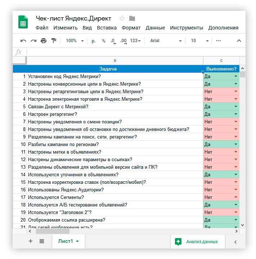Open the Данные menu
The width and height of the screenshot is (256, 259).
[155, 28]
